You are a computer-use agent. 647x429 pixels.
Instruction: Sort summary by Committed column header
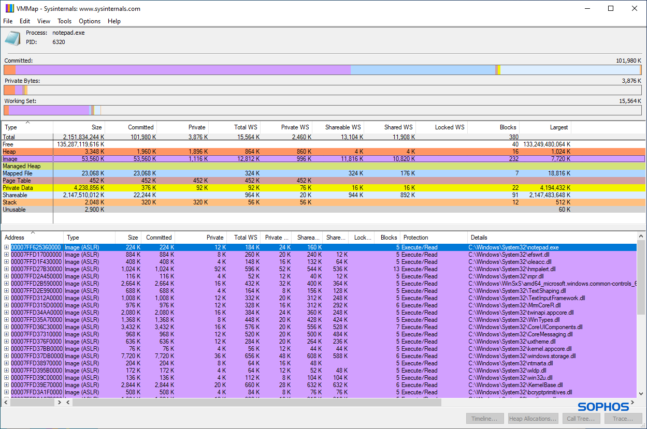coord(140,127)
